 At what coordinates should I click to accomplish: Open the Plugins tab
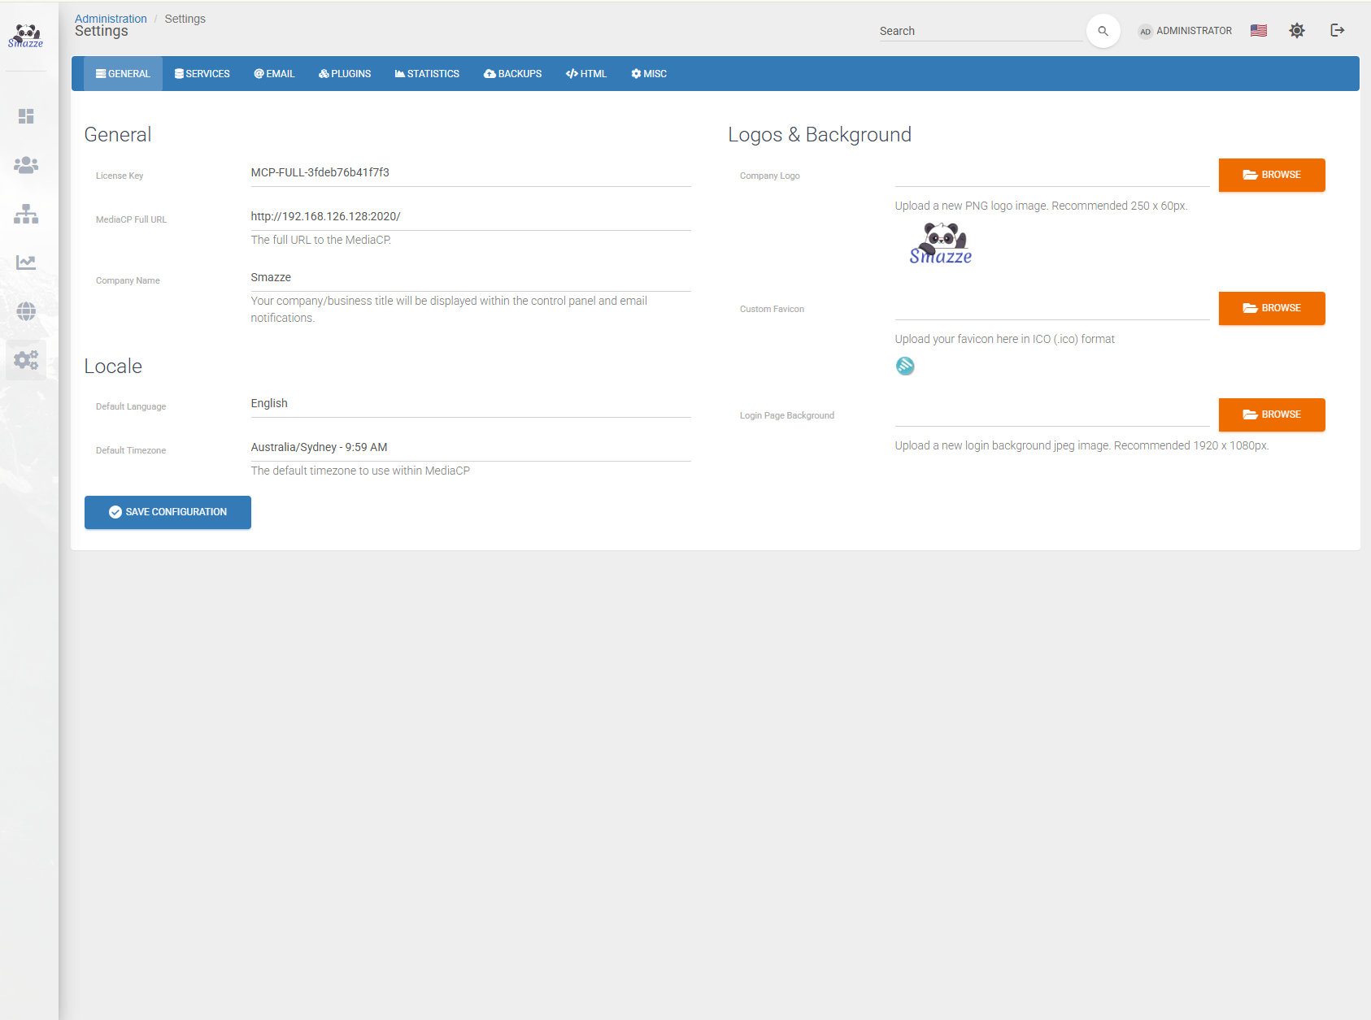coord(345,74)
